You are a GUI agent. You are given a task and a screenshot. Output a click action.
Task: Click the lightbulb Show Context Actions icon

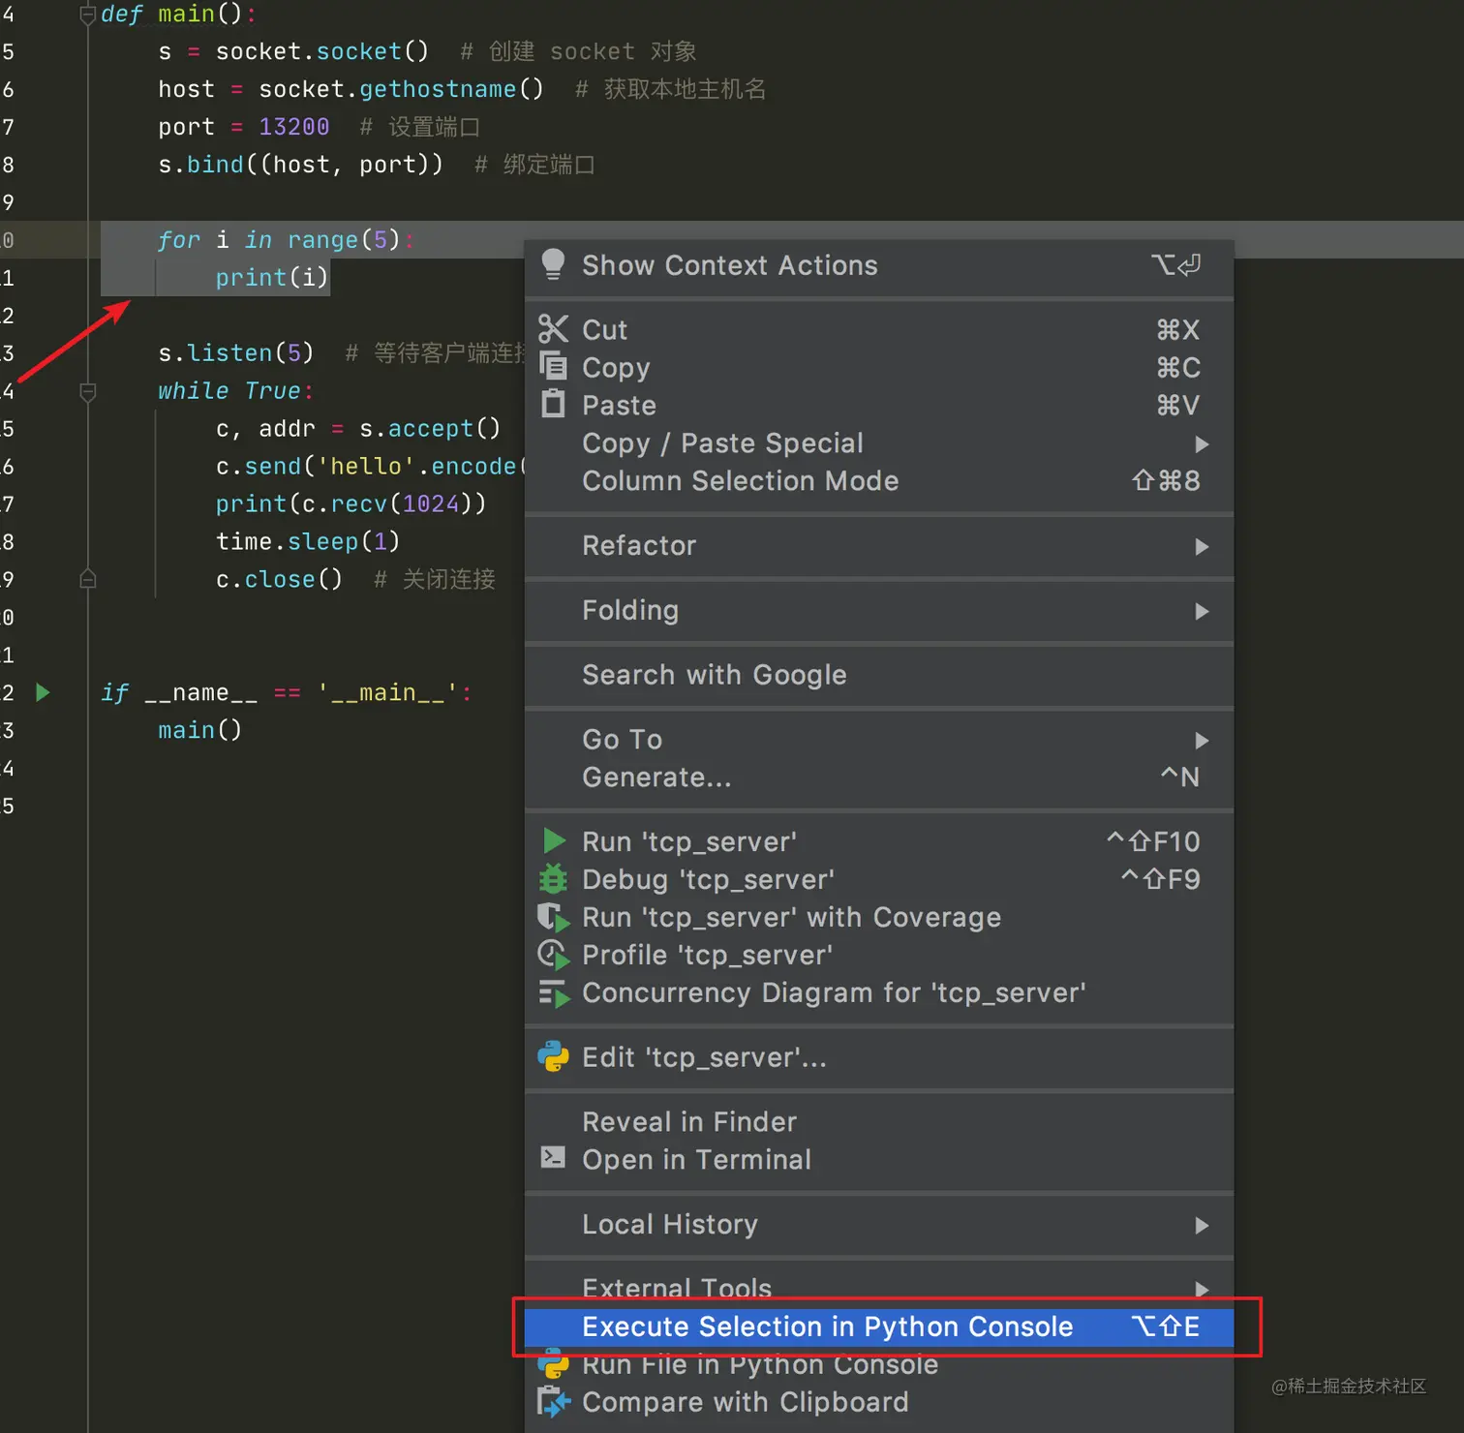[553, 264]
